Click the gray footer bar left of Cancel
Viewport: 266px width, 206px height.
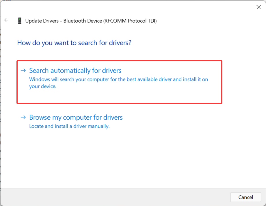[116, 197]
